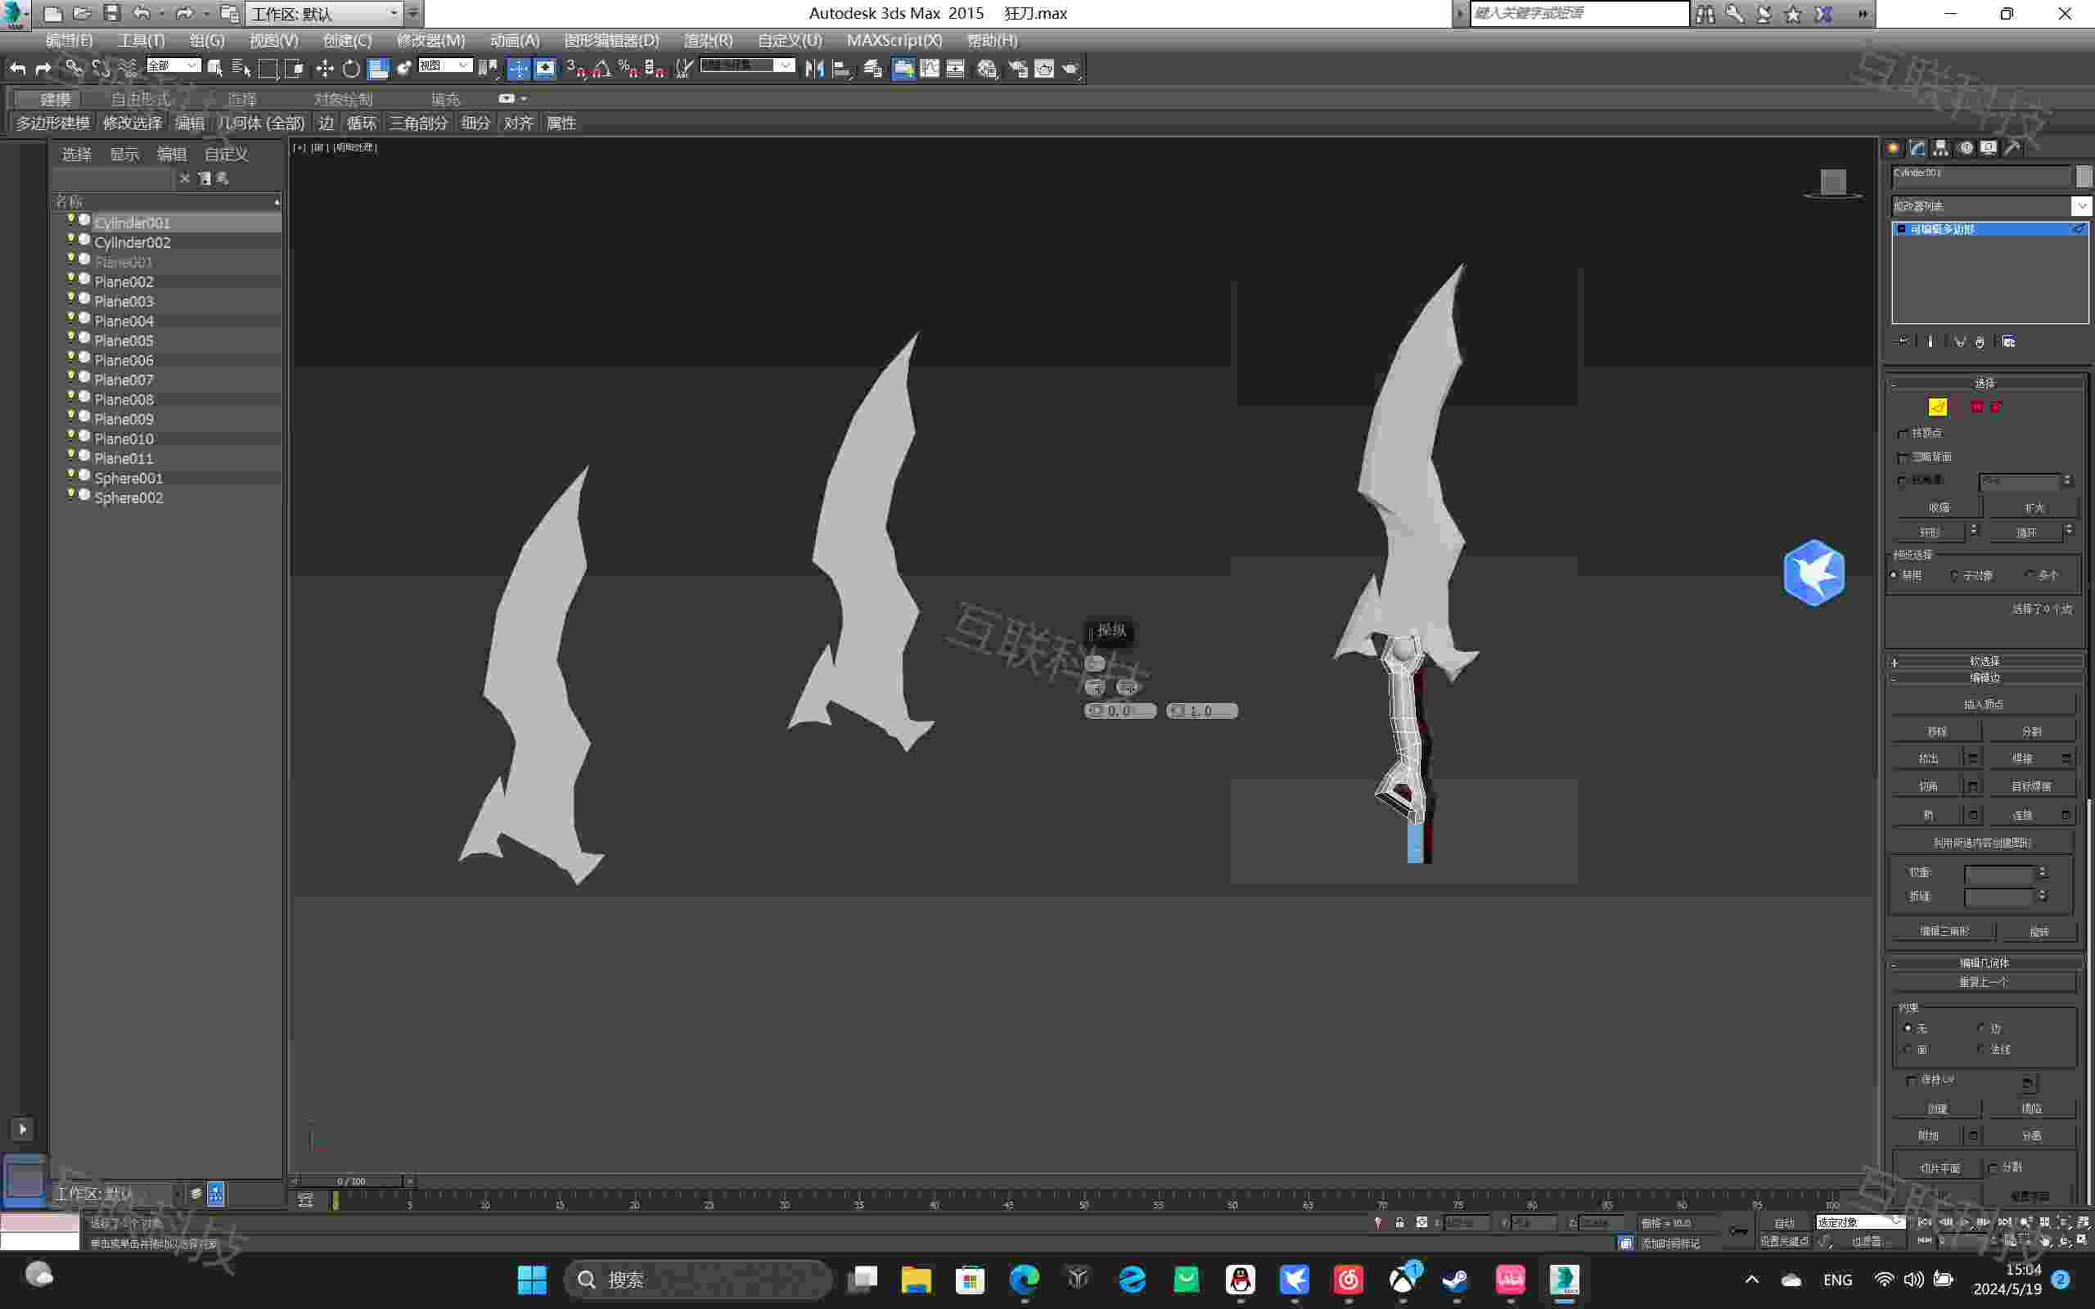Open the Polygon Modeling ribbon panel
Viewport: 2095px width, 1309px height.
pyautogui.click(x=53, y=123)
